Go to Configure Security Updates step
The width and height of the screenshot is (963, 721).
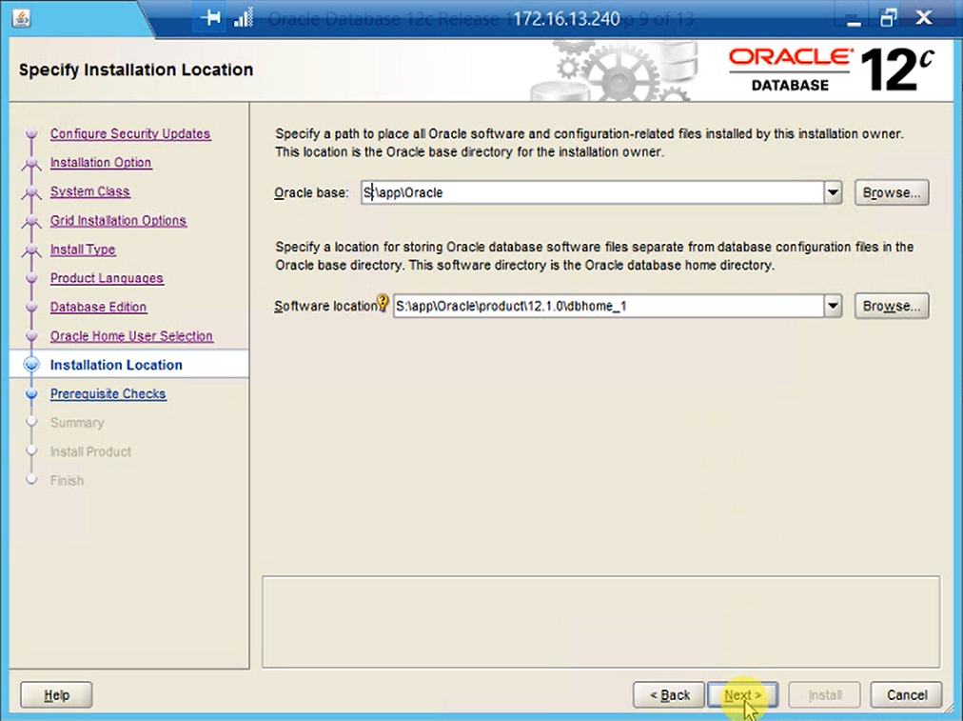(x=130, y=133)
